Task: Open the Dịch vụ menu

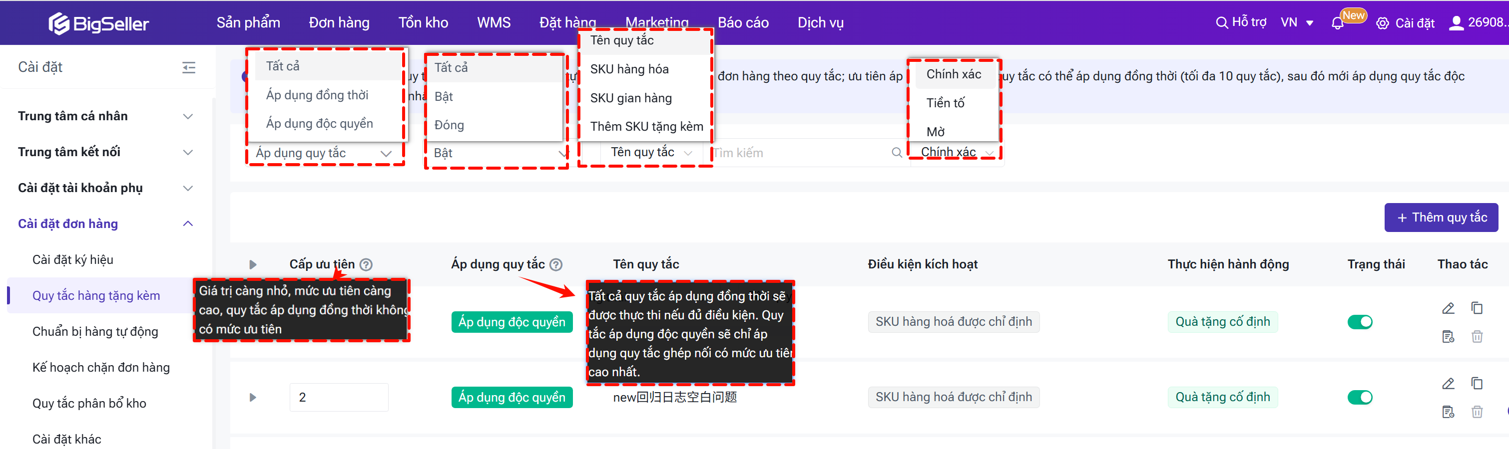Action: click(820, 23)
